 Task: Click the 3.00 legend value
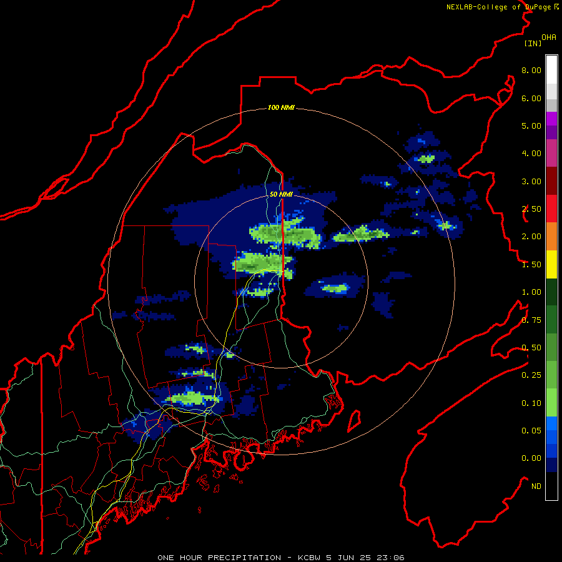coord(531,181)
